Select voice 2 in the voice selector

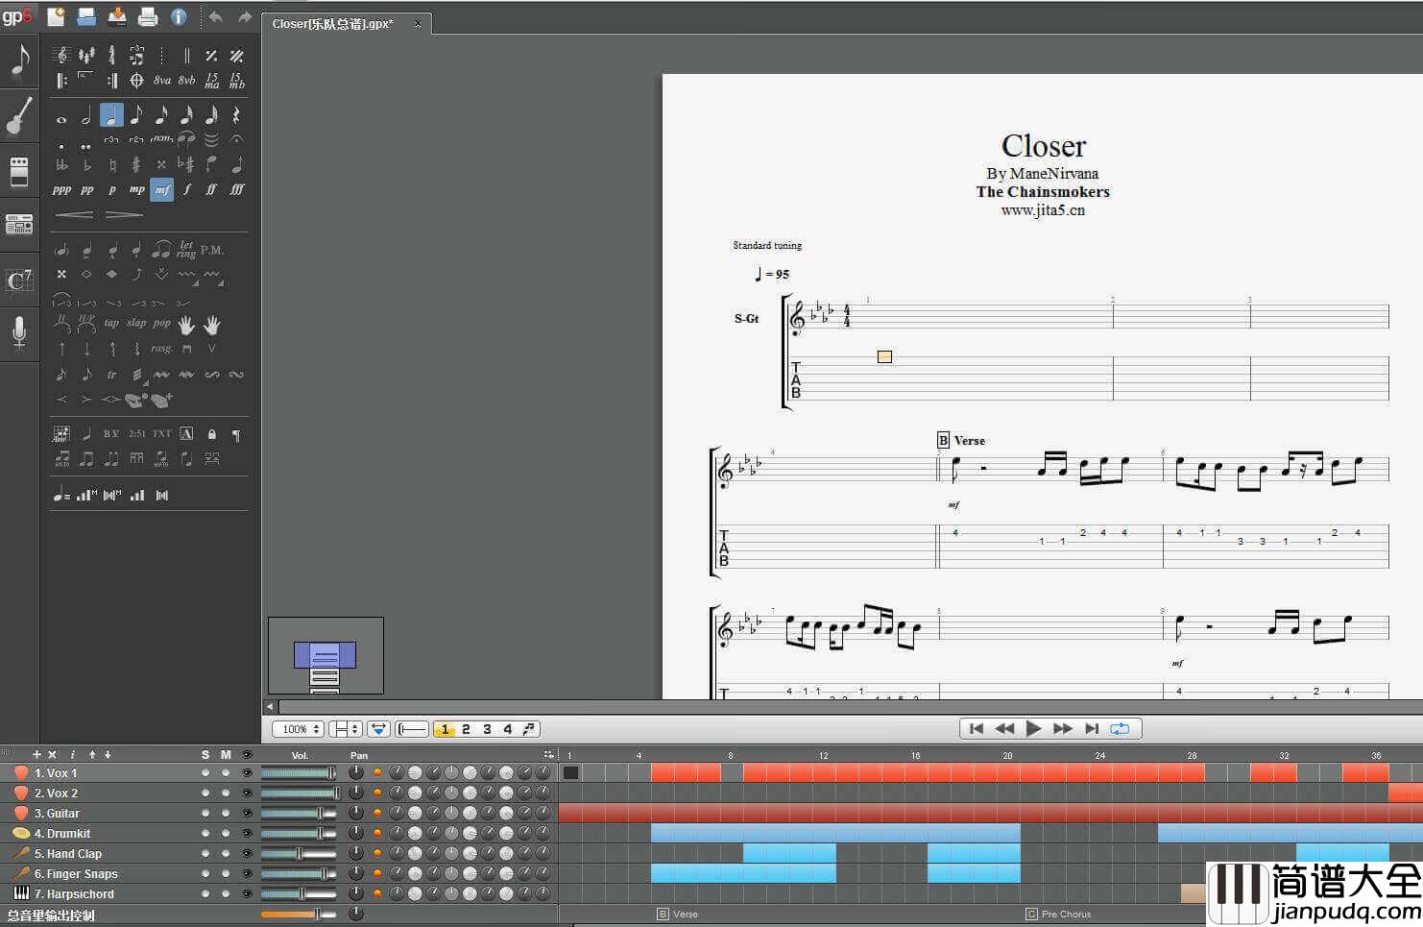[466, 729]
